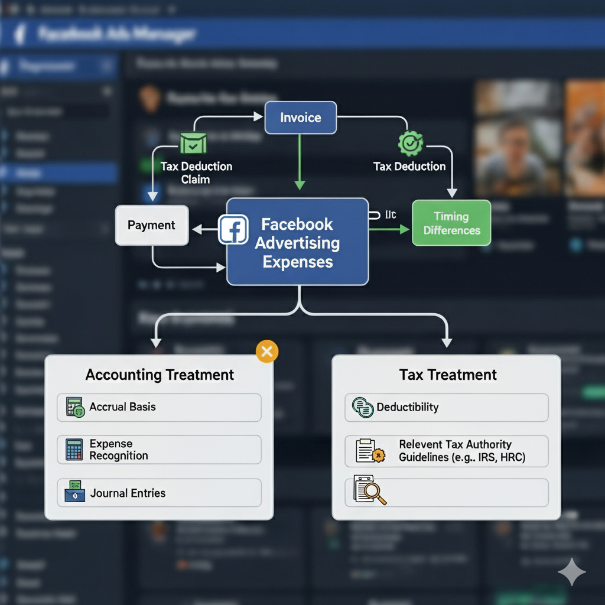
Task: Click the Facebook logo icon
Action: point(233,230)
